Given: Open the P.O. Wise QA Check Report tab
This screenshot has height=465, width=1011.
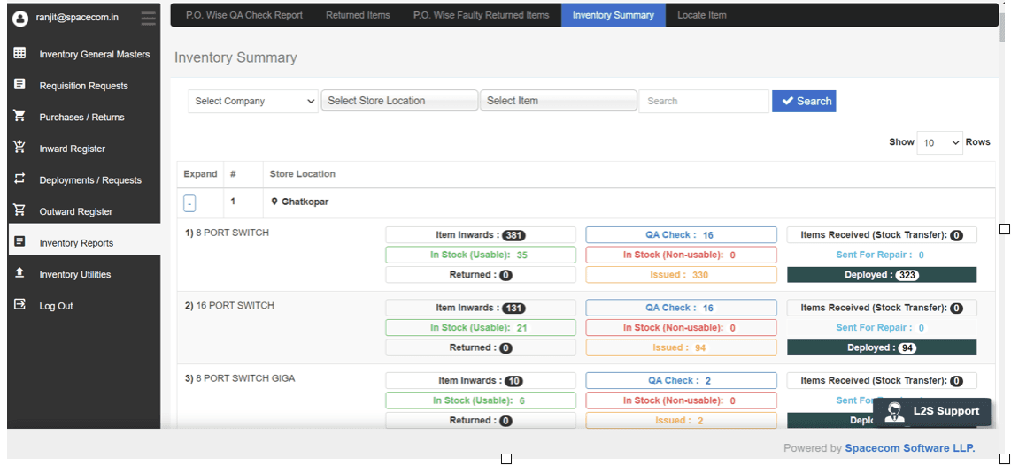Looking at the screenshot, I should pyautogui.click(x=243, y=15).
